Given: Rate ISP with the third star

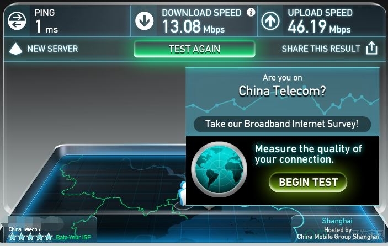Looking at the screenshot, I should pyautogui.click(x=30, y=237).
